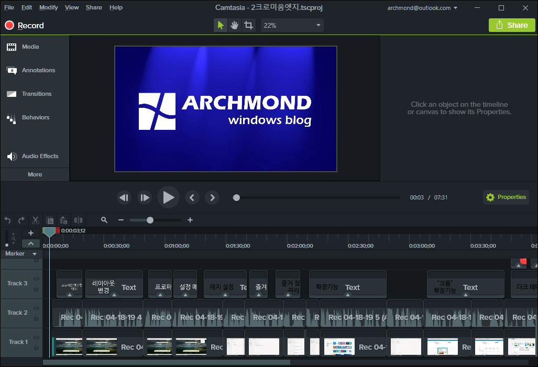The image size is (538, 367).
Task: Open the File menu
Action: [x=9, y=7]
